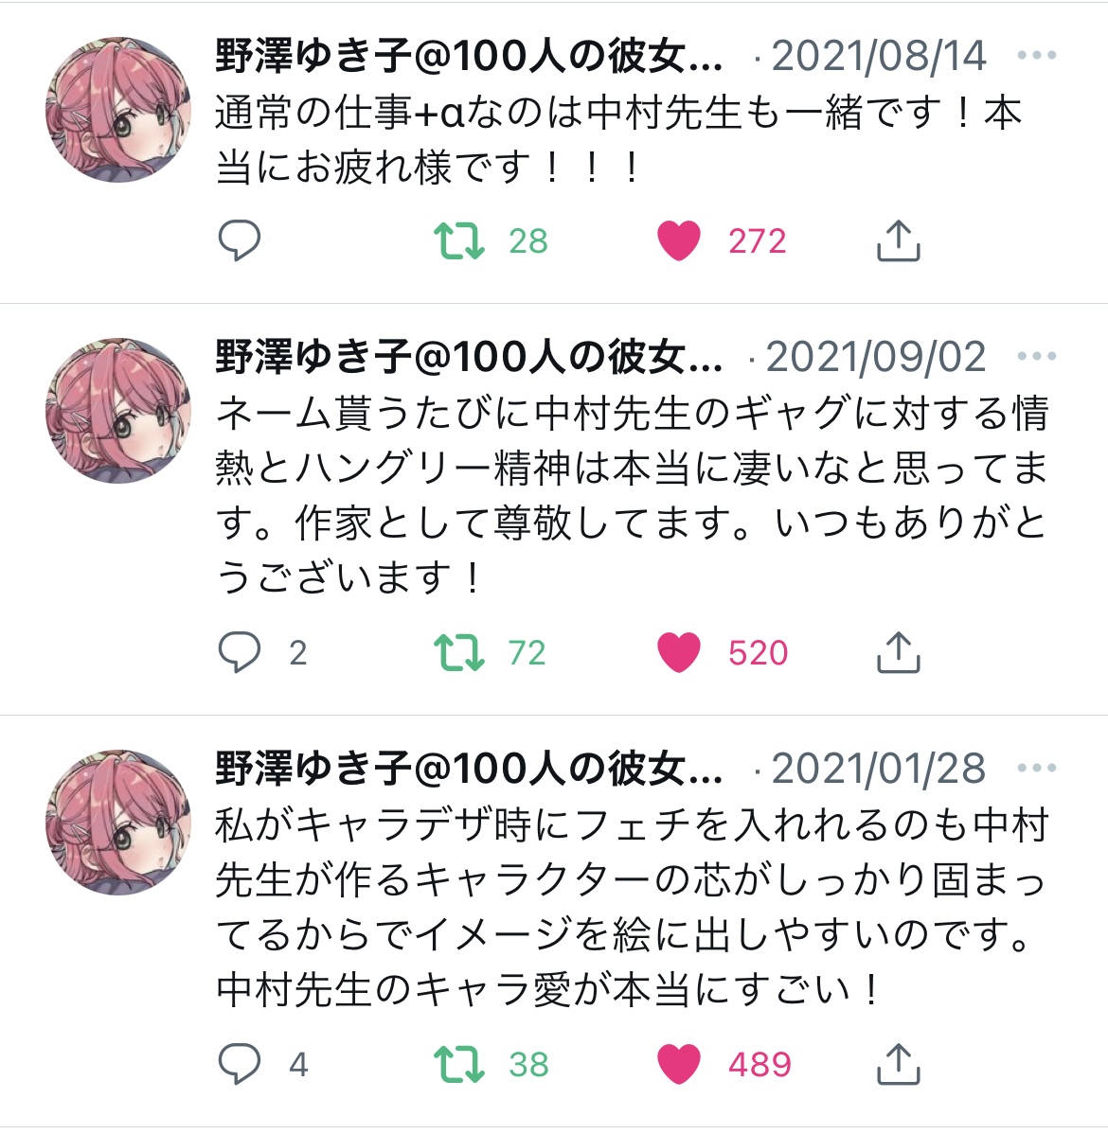
Task: Retweet the 2021/08/14 tweet
Action: (459, 240)
